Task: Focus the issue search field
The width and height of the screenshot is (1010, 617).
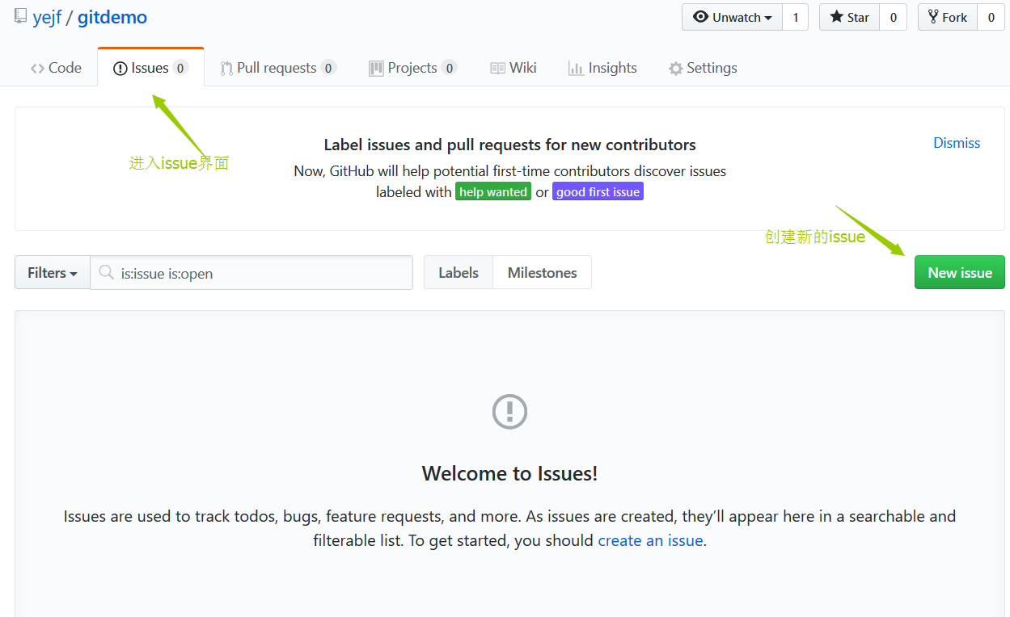Action: coord(251,273)
